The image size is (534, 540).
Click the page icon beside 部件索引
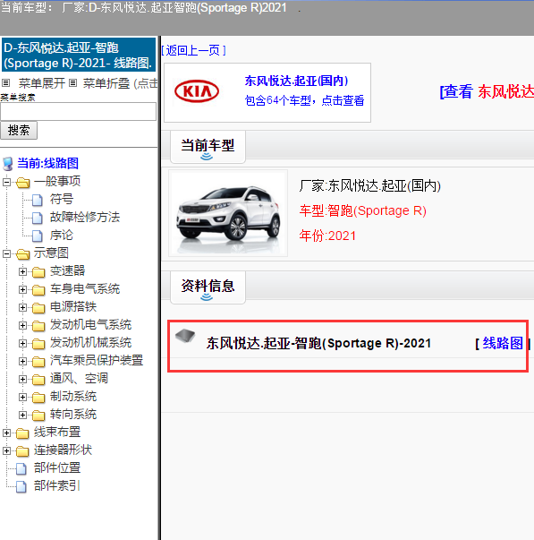coord(21,486)
